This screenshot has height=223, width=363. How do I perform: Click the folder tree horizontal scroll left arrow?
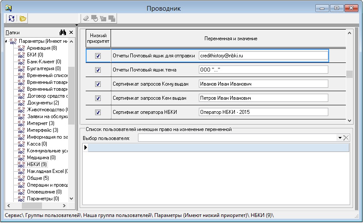pos(9,205)
